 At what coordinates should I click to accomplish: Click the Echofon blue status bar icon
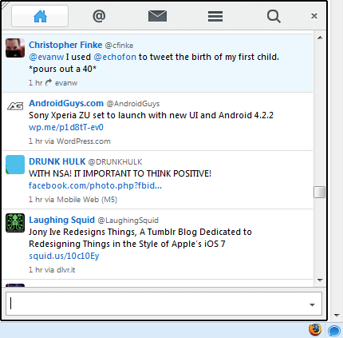point(334,331)
